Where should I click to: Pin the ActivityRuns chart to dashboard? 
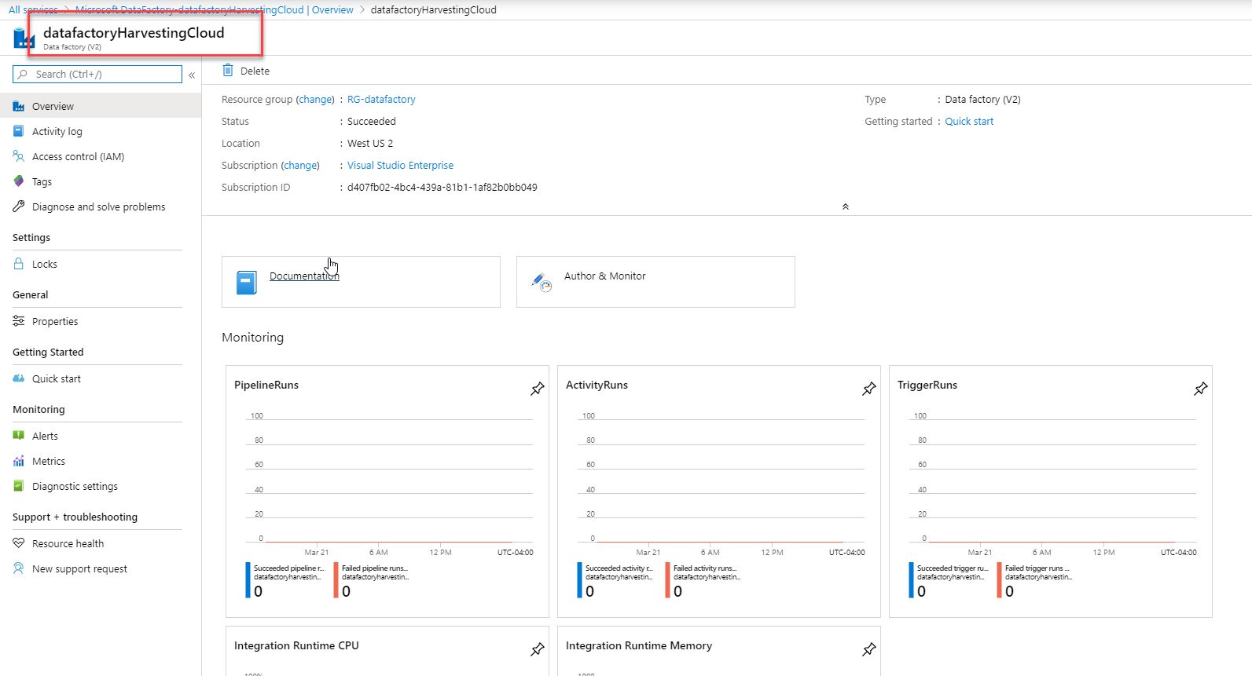coord(869,389)
